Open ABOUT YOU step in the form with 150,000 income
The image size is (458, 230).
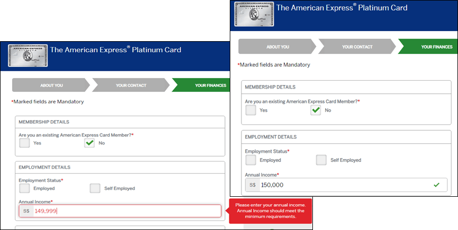coord(277,47)
